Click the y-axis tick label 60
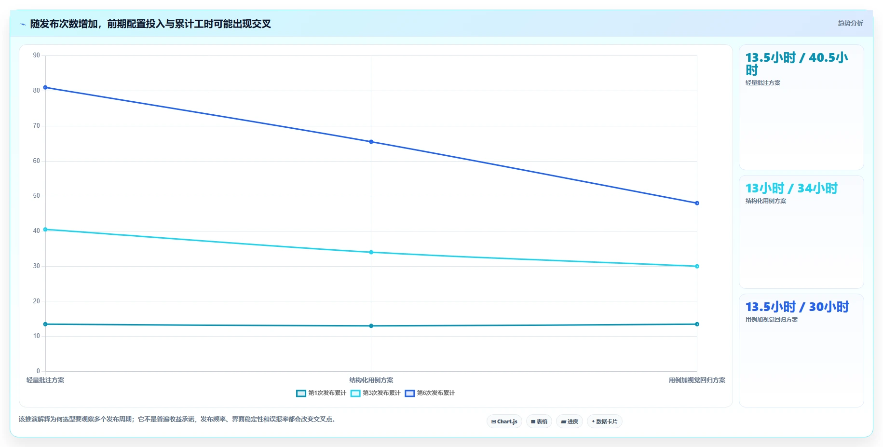The height and width of the screenshot is (447, 883). pyautogui.click(x=37, y=161)
